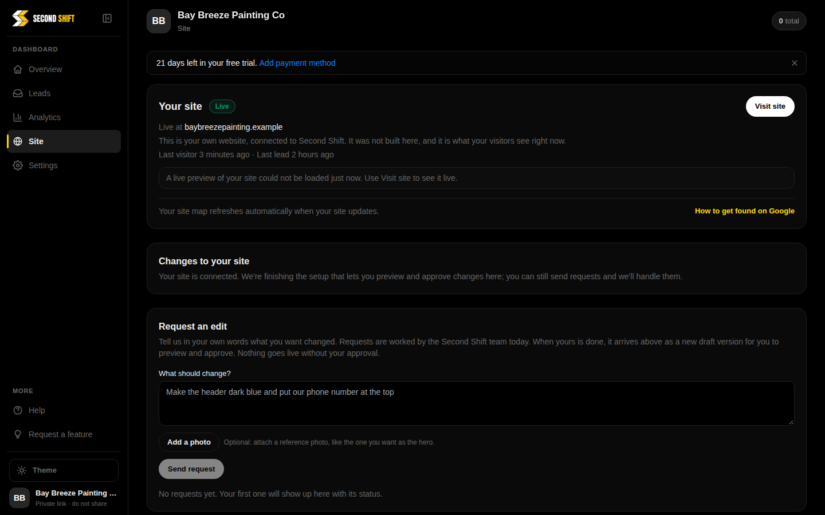Viewport: 825px width, 515px height.
Task: Open How to get found on Google
Action: (x=745, y=211)
